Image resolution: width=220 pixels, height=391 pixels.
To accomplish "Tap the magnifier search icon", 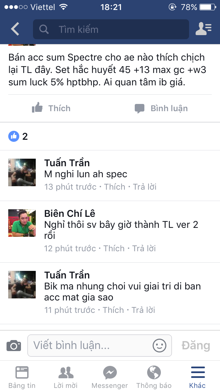I will coord(44,29).
